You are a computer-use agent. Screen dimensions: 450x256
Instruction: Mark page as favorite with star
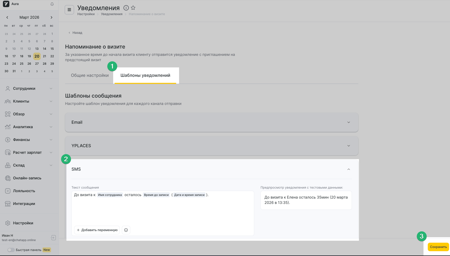pos(133,8)
